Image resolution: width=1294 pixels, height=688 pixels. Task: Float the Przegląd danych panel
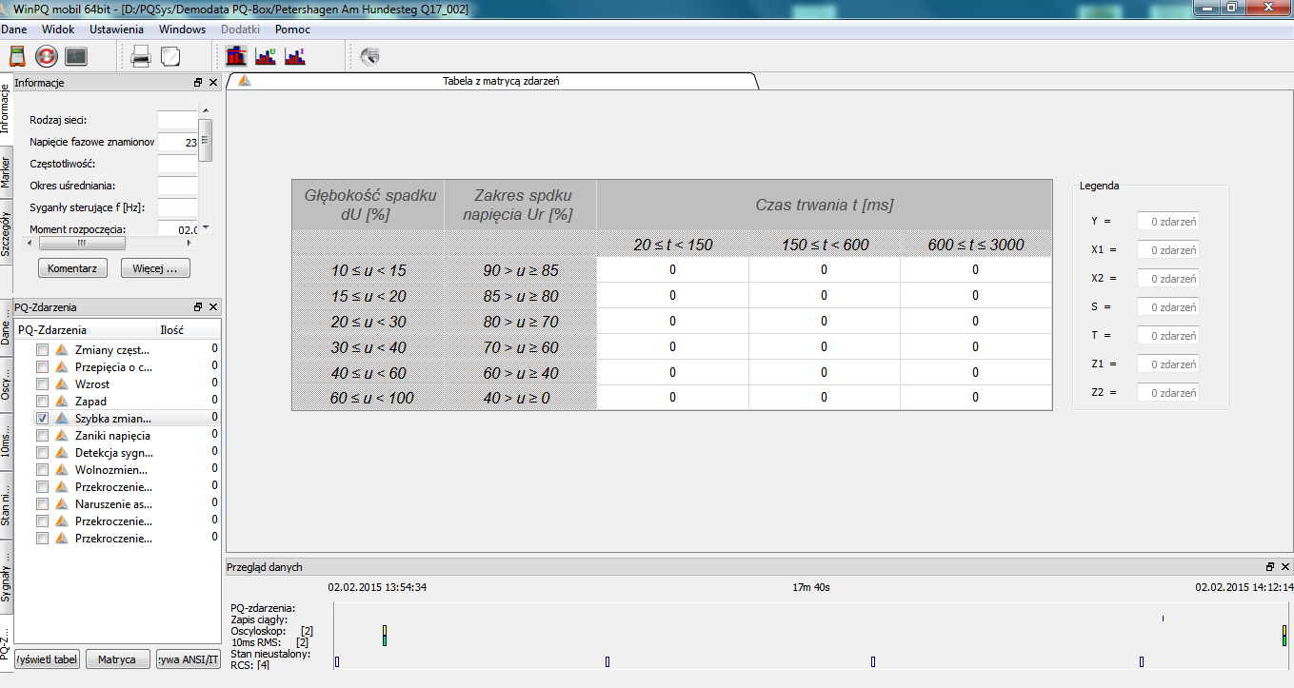[1270, 566]
